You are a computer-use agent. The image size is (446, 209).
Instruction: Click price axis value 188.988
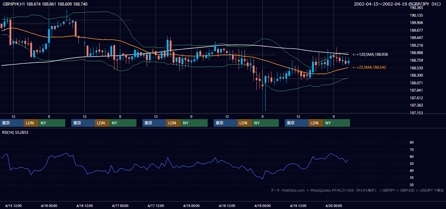pos(416,53)
